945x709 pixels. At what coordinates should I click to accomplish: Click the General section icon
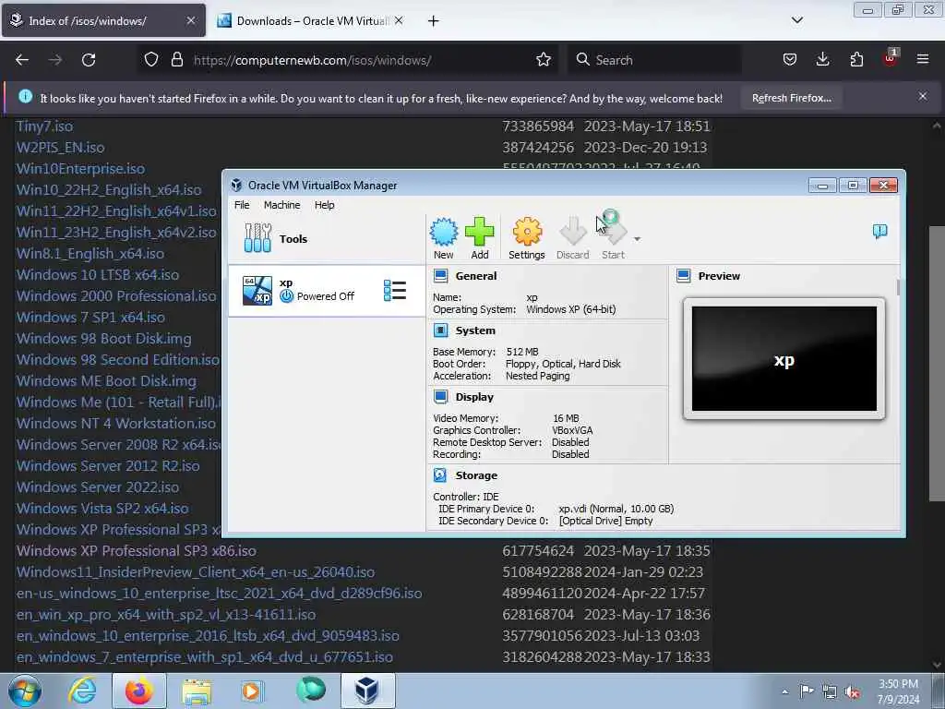tap(440, 276)
